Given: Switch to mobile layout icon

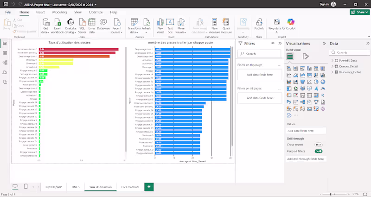Looking at the screenshot, I should point(26,187).
